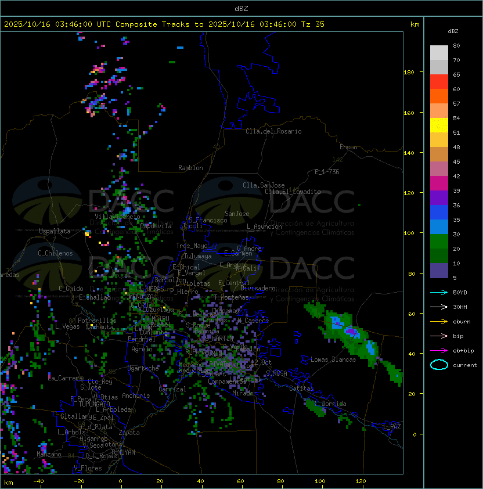
Task: Click the '-40' km mark on horizontal axis
Action: coord(39,481)
